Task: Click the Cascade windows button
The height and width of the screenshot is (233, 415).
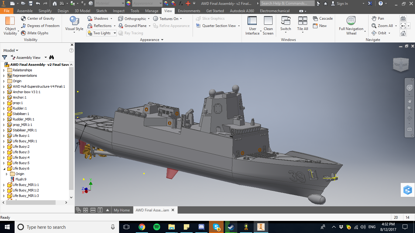Action: [x=323, y=19]
